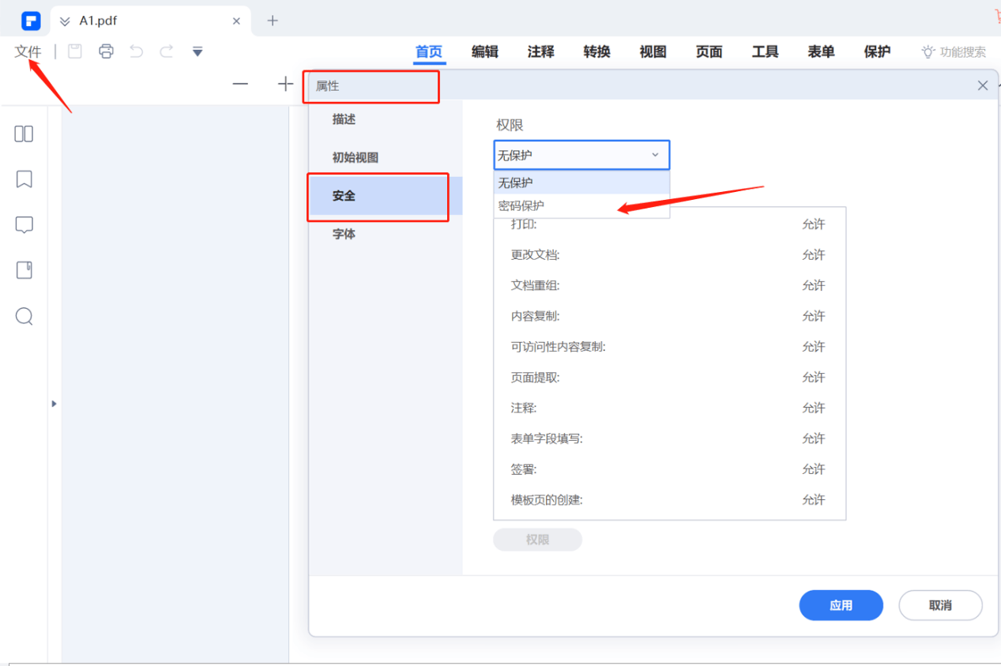Click the zoom out minus icon

[240, 84]
